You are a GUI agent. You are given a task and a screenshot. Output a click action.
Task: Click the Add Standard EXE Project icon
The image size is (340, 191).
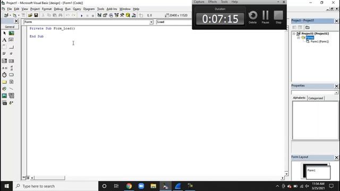point(6,15)
